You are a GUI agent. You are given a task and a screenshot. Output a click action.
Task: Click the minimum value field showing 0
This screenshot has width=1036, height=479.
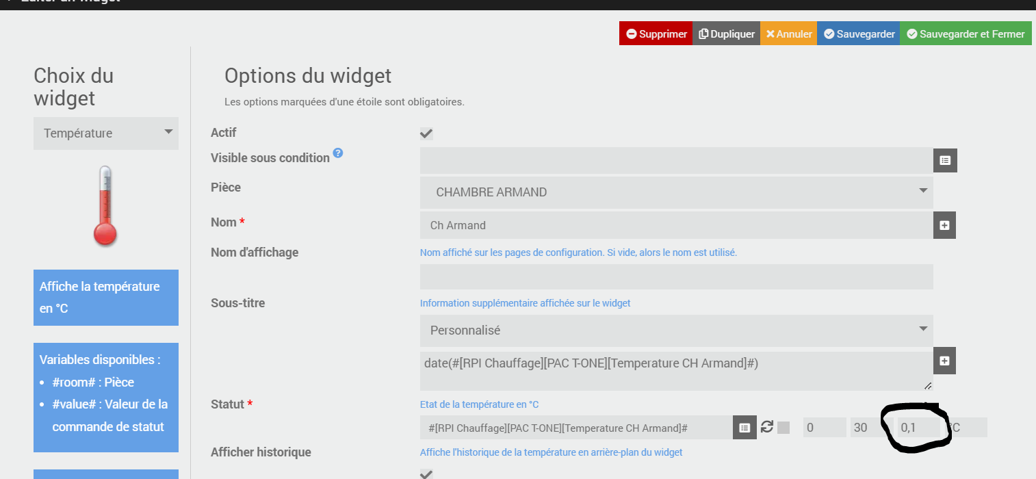click(x=825, y=428)
